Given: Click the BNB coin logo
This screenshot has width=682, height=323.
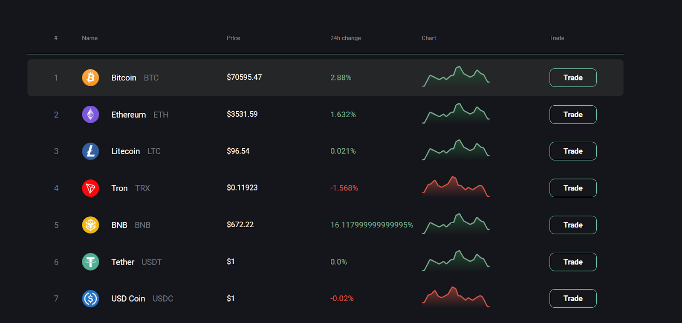Looking at the screenshot, I should [90, 225].
